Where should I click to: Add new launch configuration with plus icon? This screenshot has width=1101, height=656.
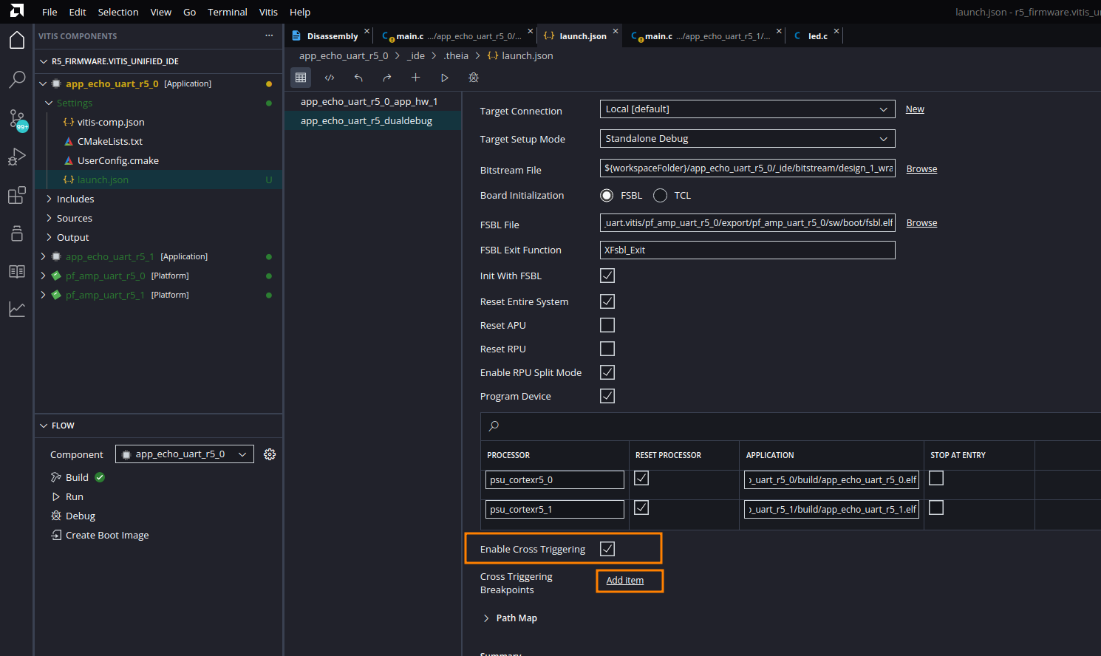point(415,78)
